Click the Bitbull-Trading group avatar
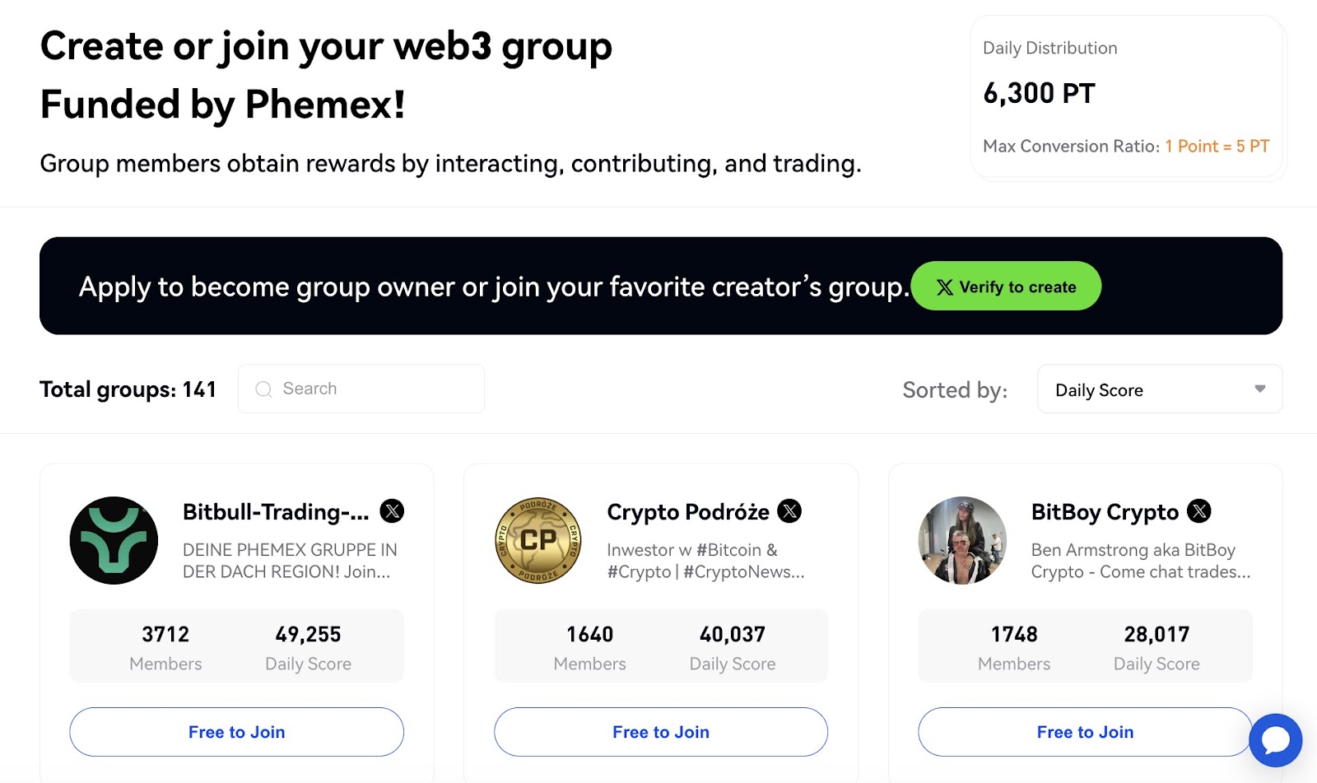Image resolution: width=1317 pixels, height=783 pixels. click(x=114, y=540)
